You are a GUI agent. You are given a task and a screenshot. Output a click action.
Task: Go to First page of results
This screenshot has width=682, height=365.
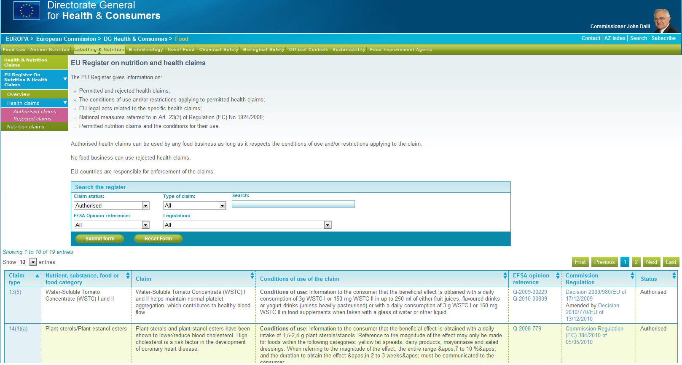click(x=580, y=262)
